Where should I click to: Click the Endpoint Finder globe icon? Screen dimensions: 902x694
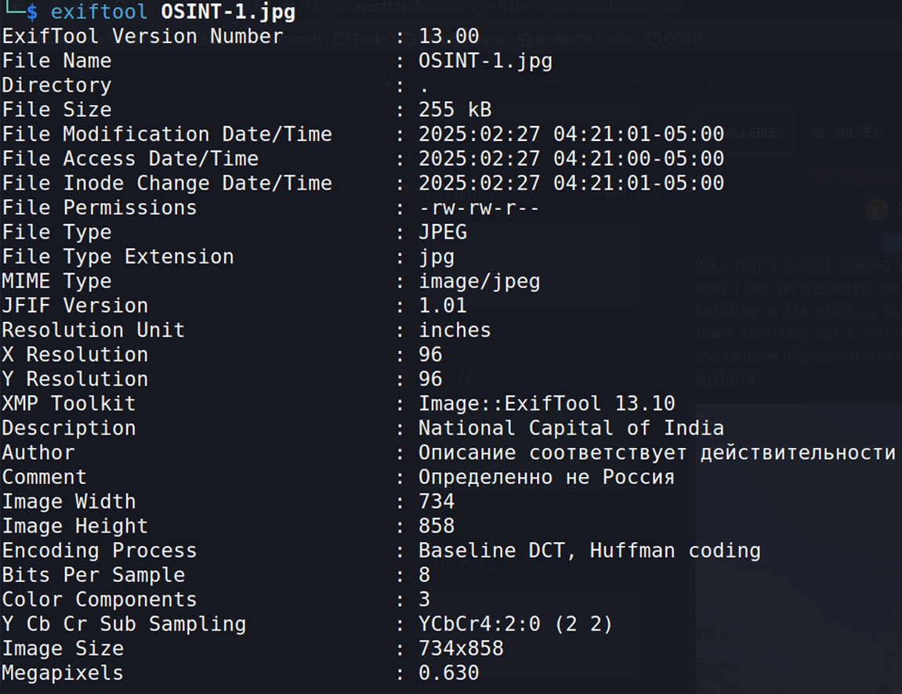pos(525,39)
